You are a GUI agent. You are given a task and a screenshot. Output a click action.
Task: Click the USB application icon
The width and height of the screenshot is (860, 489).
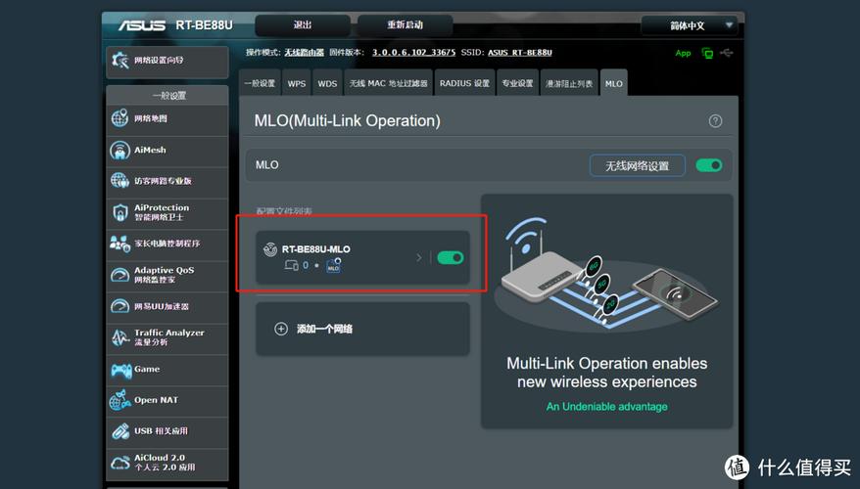coord(120,431)
